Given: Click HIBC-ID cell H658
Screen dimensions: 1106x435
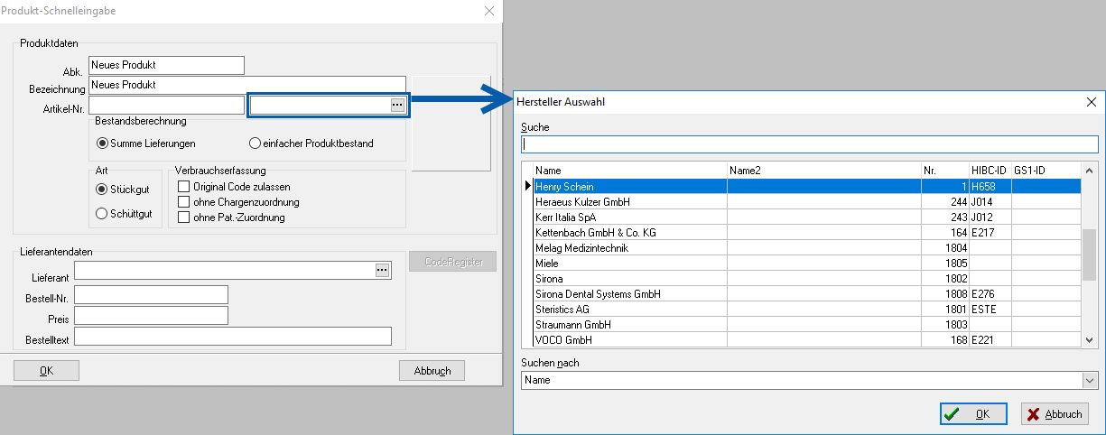Looking at the screenshot, I should coord(990,187).
